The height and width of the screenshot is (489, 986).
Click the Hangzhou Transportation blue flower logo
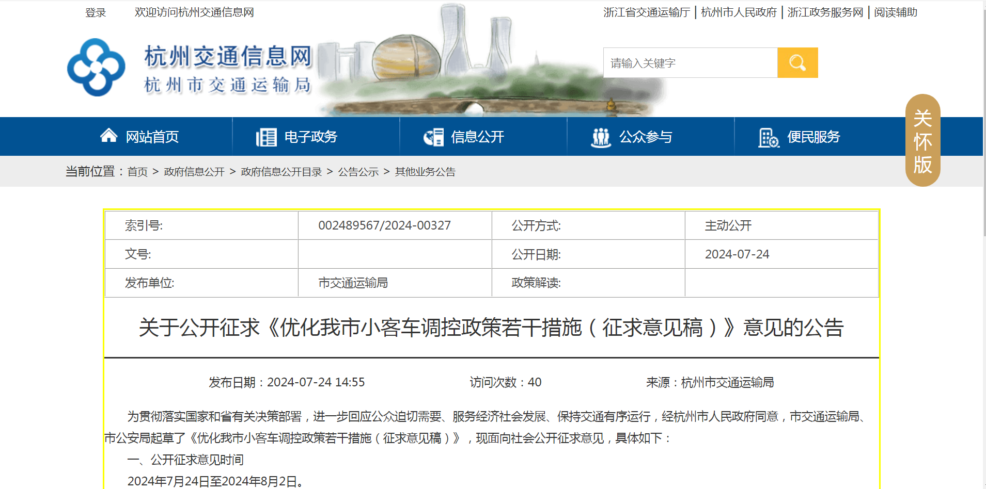(x=96, y=68)
